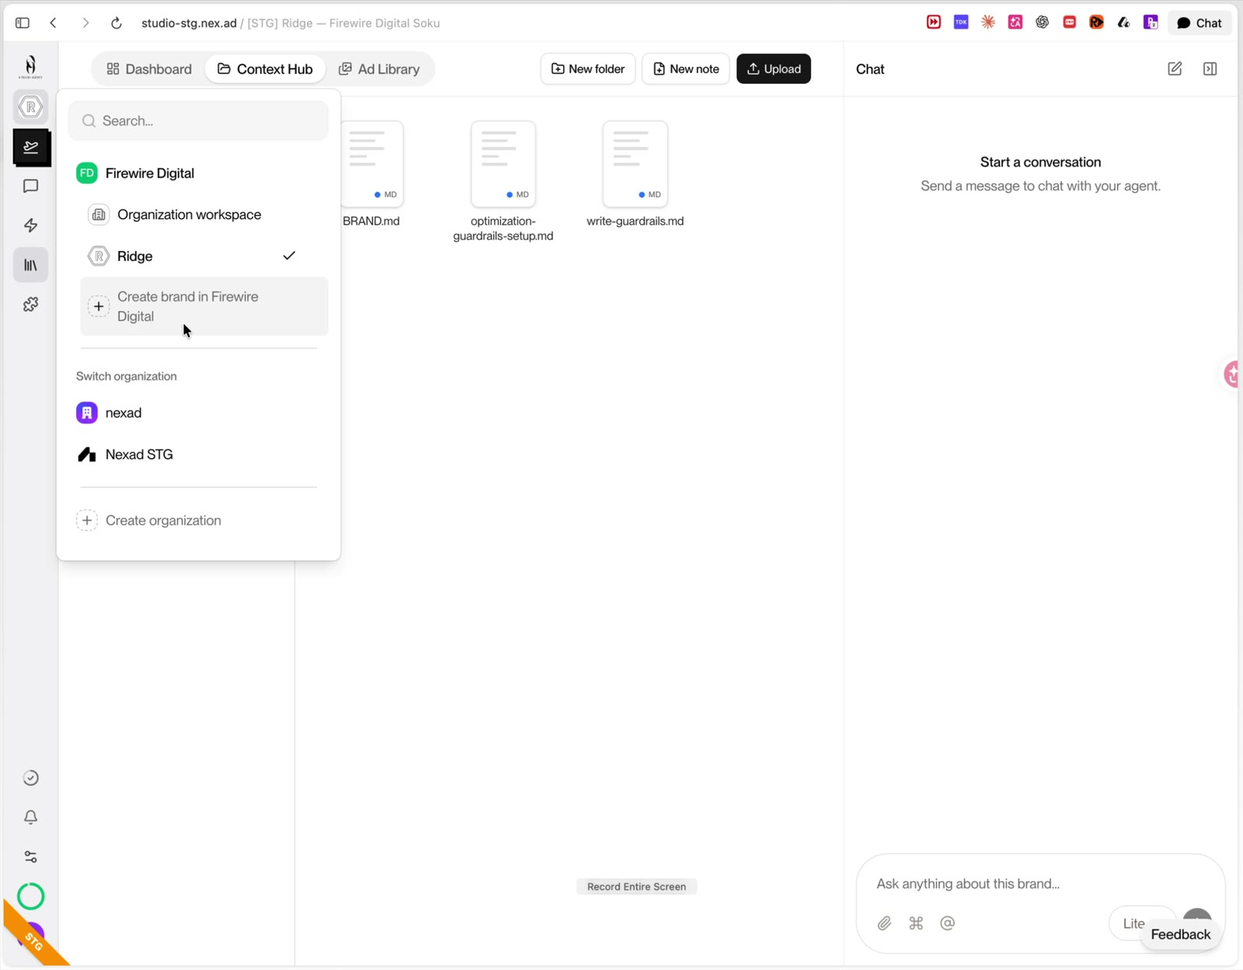Switch to the Context Hub tab

coord(265,69)
